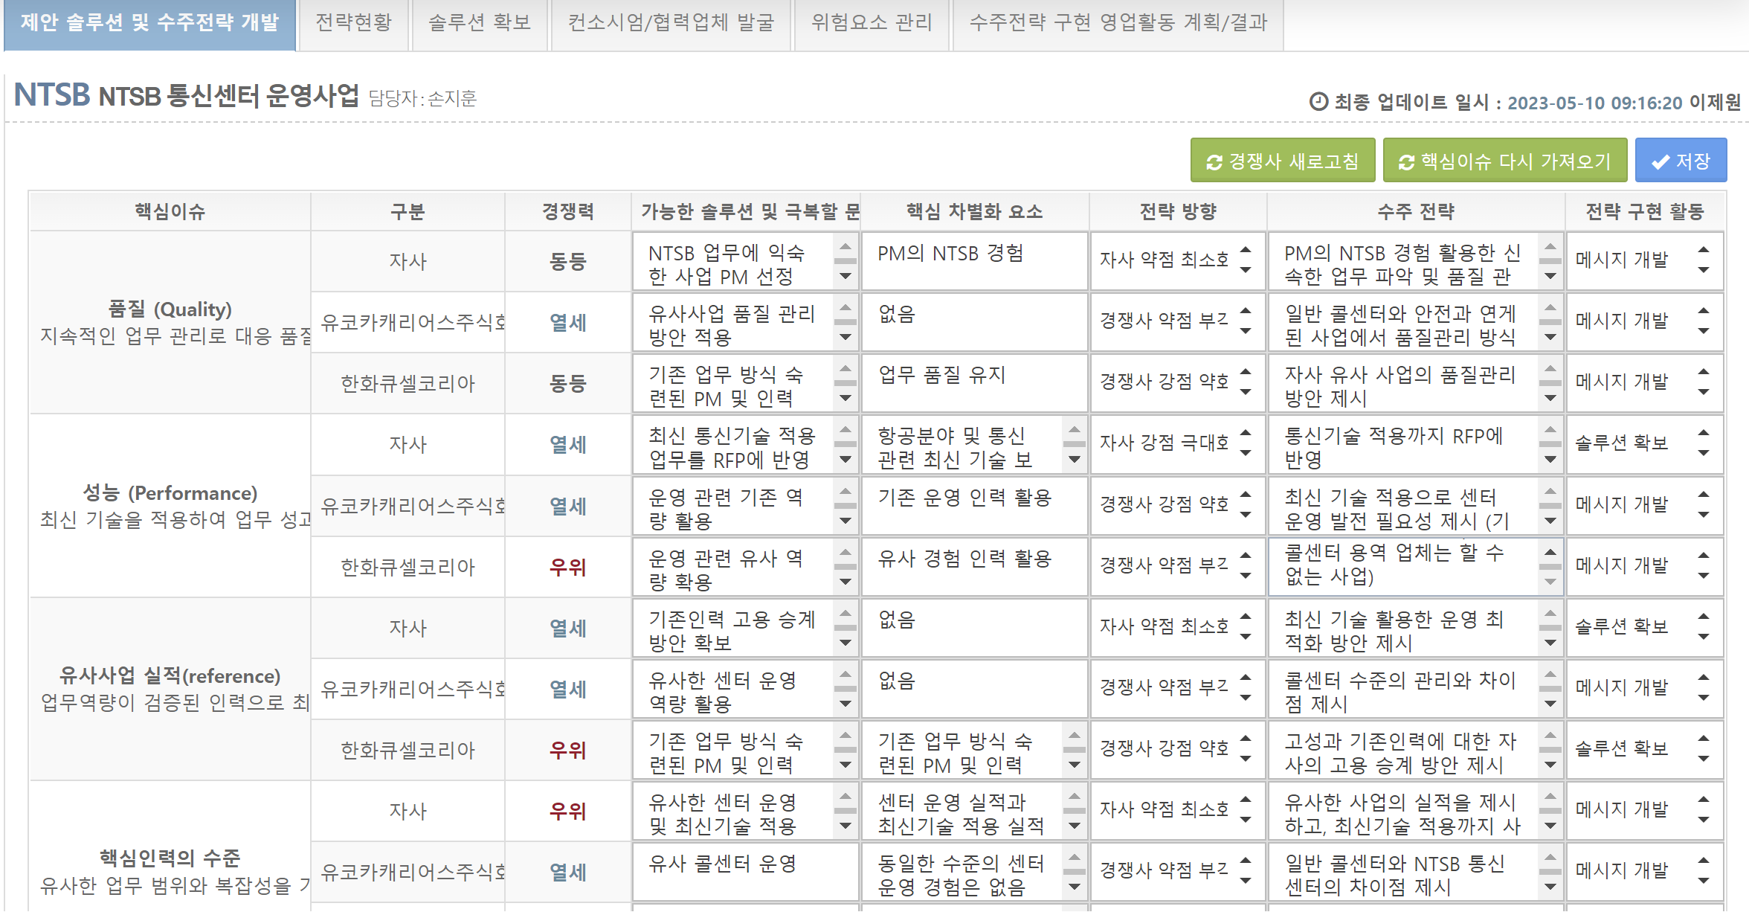Edit the '통신기술 적용까지 RFP에 반영' strategy field

[1415, 444]
